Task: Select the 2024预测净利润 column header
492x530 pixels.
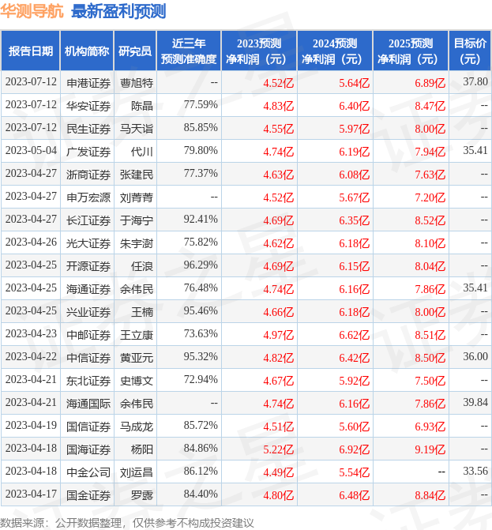Action: (x=335, y=51)
